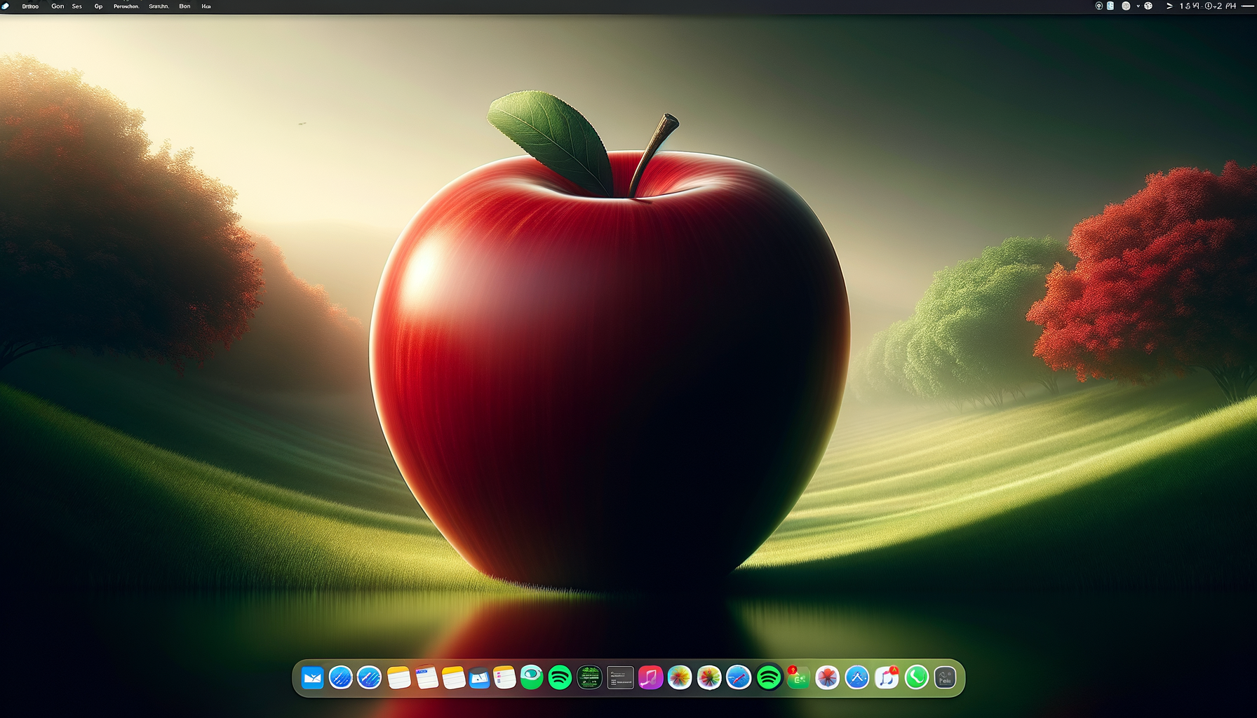Image resolution: width=1257 pixels, height=718 pixels.
Task: Open the dark green terminal-style dock icon
Action: coord(589,678)
